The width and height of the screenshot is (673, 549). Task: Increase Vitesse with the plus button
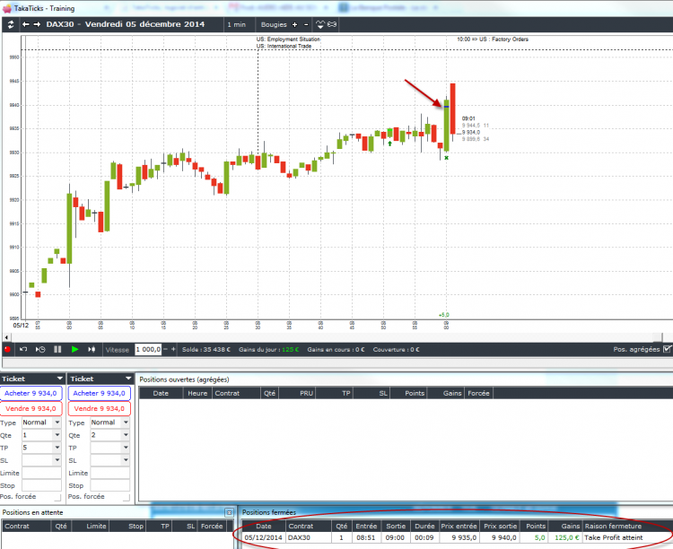click(173, 349)
